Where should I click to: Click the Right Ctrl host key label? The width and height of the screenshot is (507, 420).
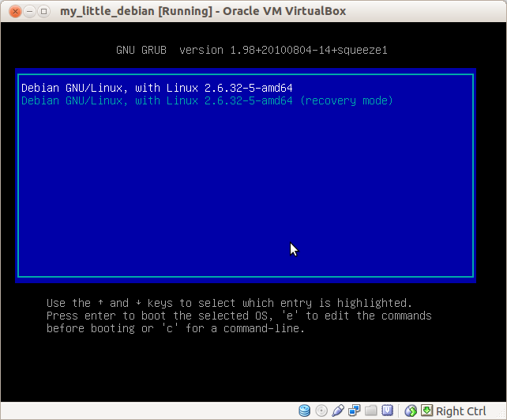pyautogui.click(x=460, y=411)
